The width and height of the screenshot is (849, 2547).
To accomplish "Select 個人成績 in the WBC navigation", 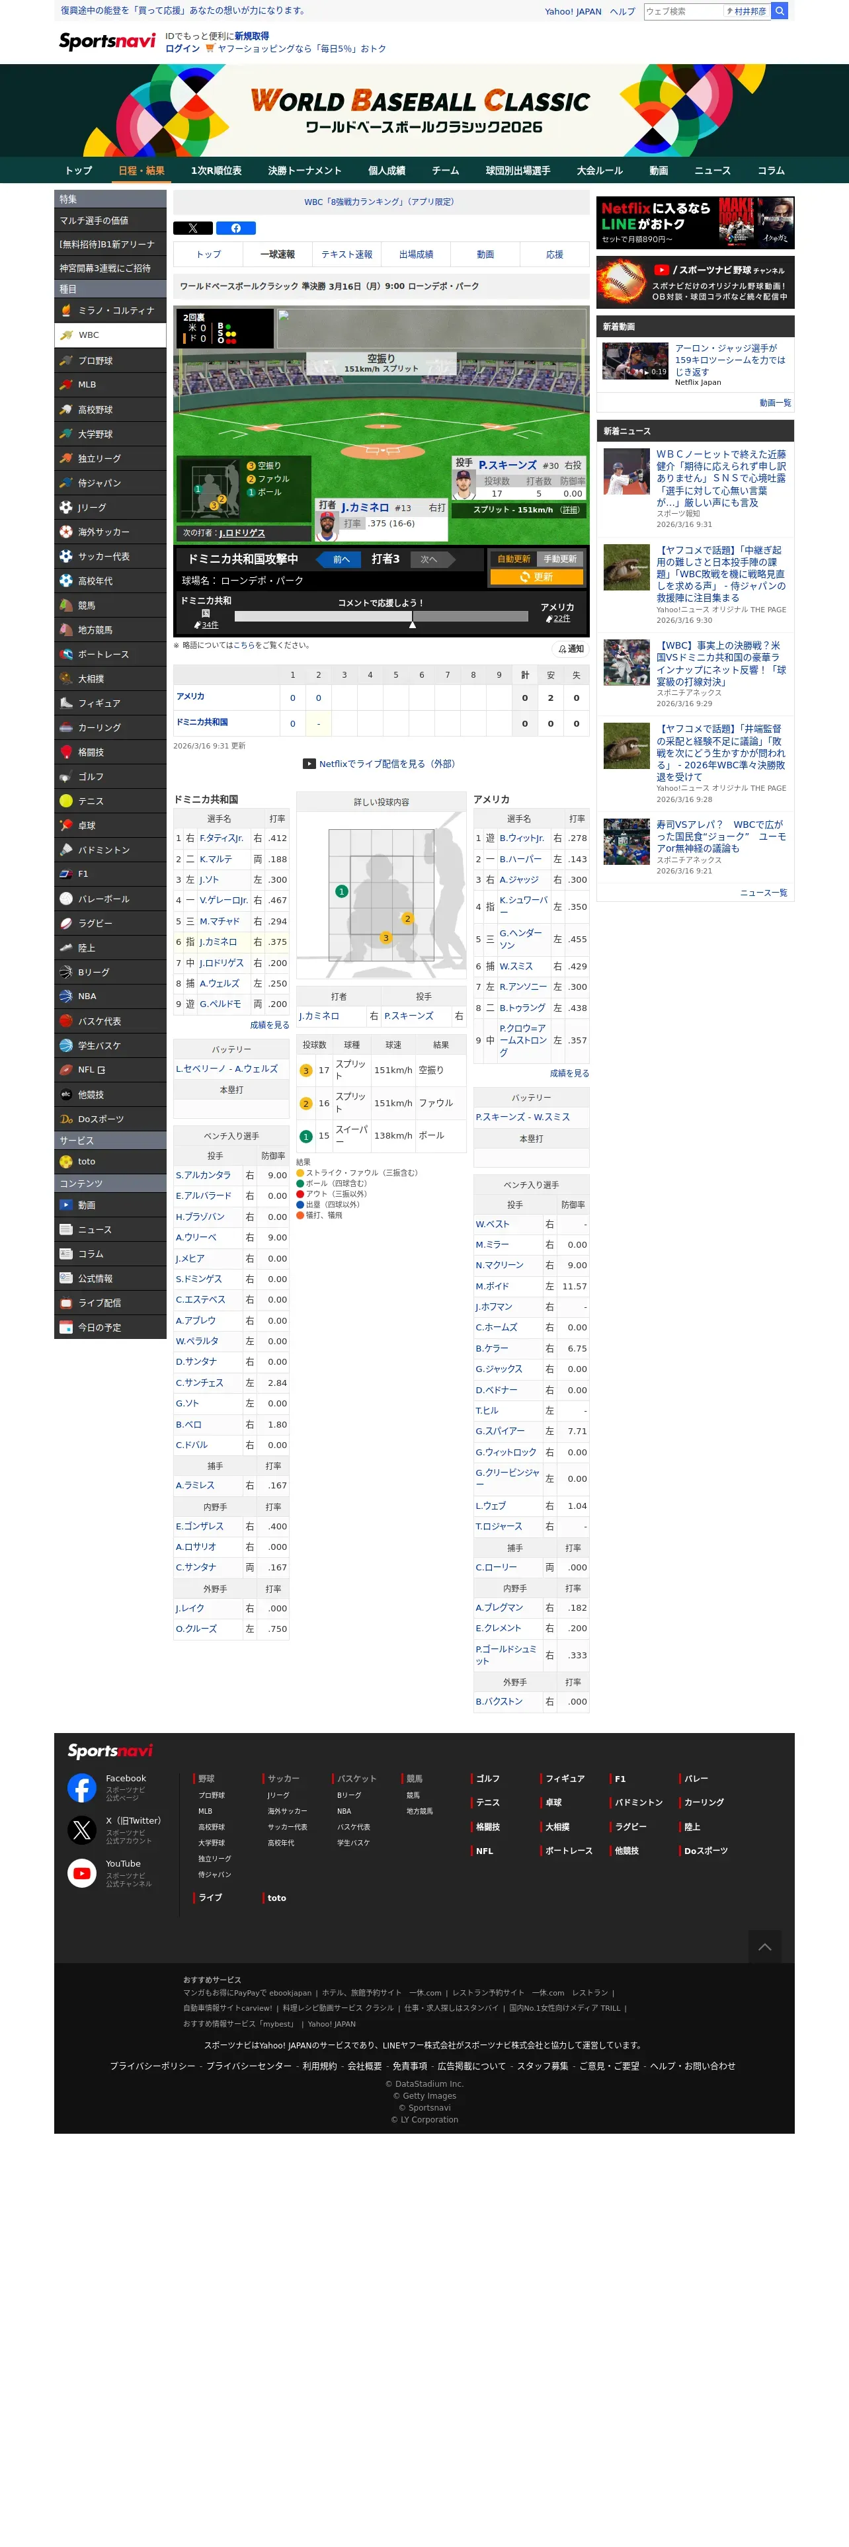I will point(386,171).
